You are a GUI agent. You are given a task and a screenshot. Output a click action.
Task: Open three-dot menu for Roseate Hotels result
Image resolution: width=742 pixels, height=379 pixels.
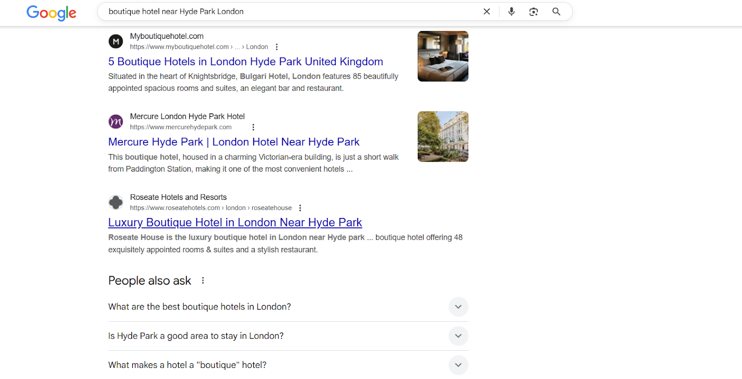point(301,208)
